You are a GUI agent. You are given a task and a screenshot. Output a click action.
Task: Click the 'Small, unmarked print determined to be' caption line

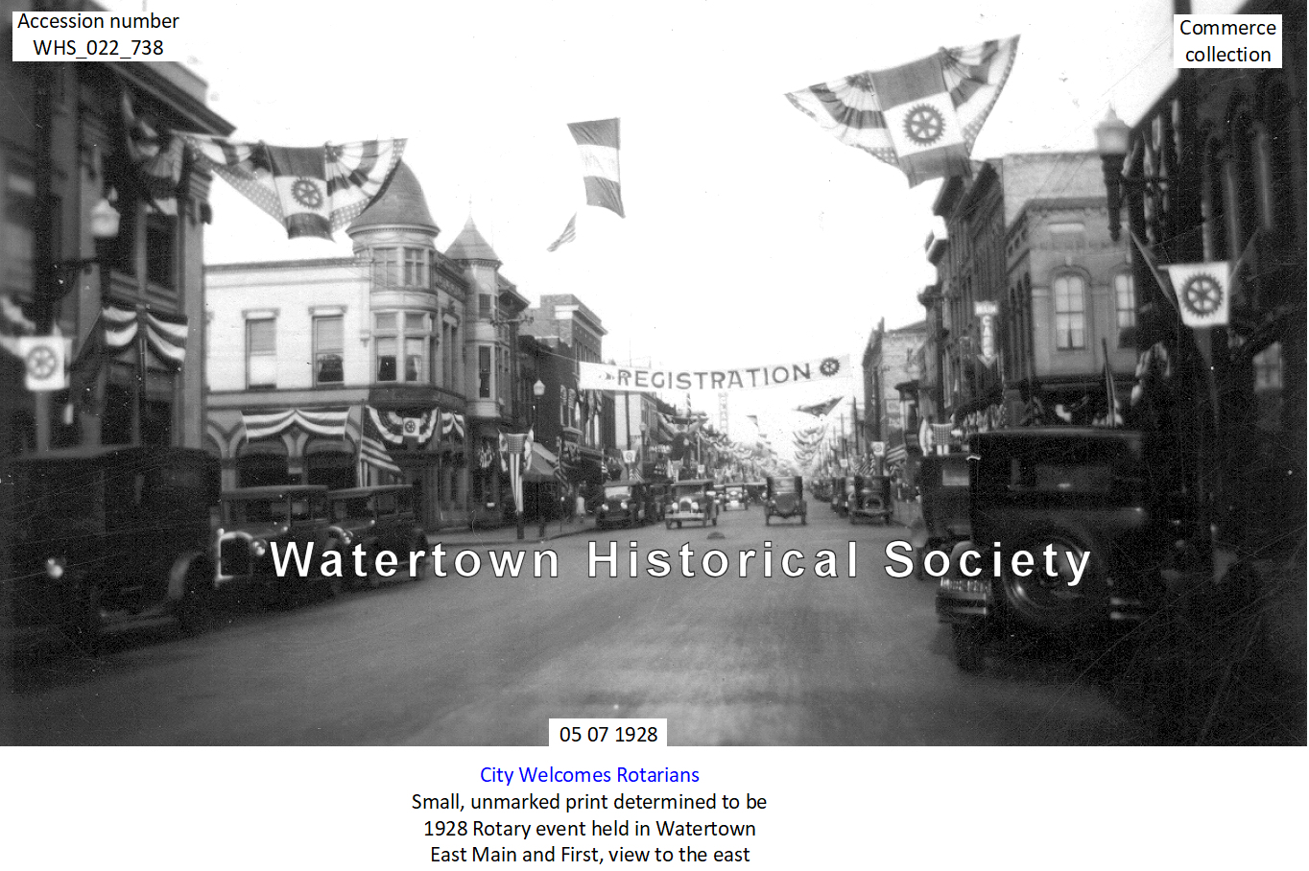tap(589, 802)
